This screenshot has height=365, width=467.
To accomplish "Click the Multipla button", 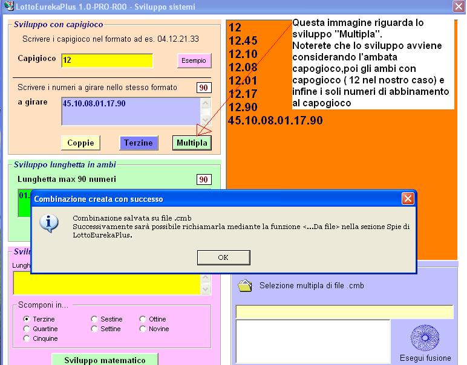I will point(192,143).
